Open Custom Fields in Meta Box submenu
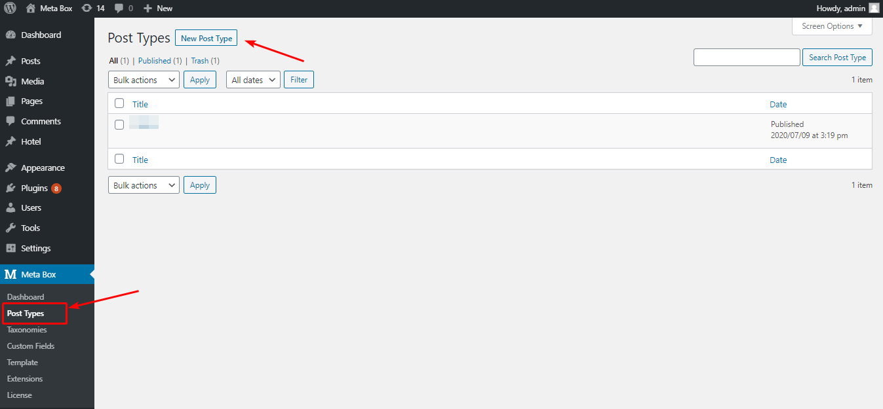Screen dimensions: 883x409 click(31, 346)
